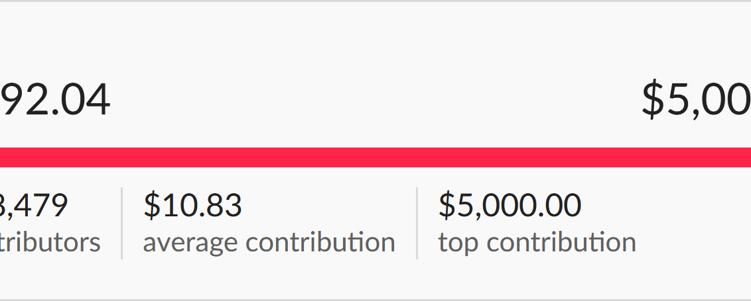Click the $10.83 average value

[x=192, y=205]
